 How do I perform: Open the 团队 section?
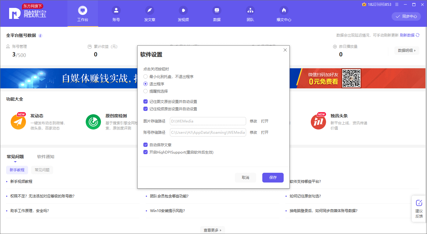250,13
